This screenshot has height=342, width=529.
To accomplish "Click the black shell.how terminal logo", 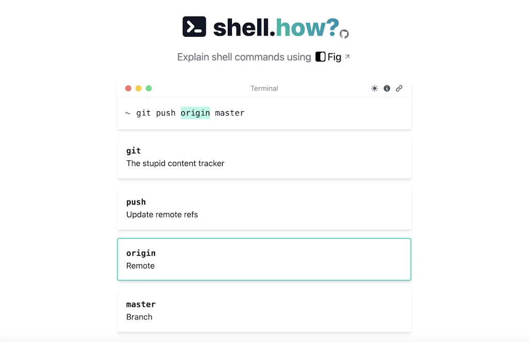I will [195, 26].
